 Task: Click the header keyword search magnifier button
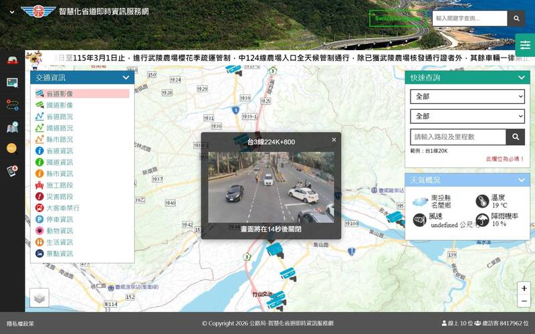(516, 19)
